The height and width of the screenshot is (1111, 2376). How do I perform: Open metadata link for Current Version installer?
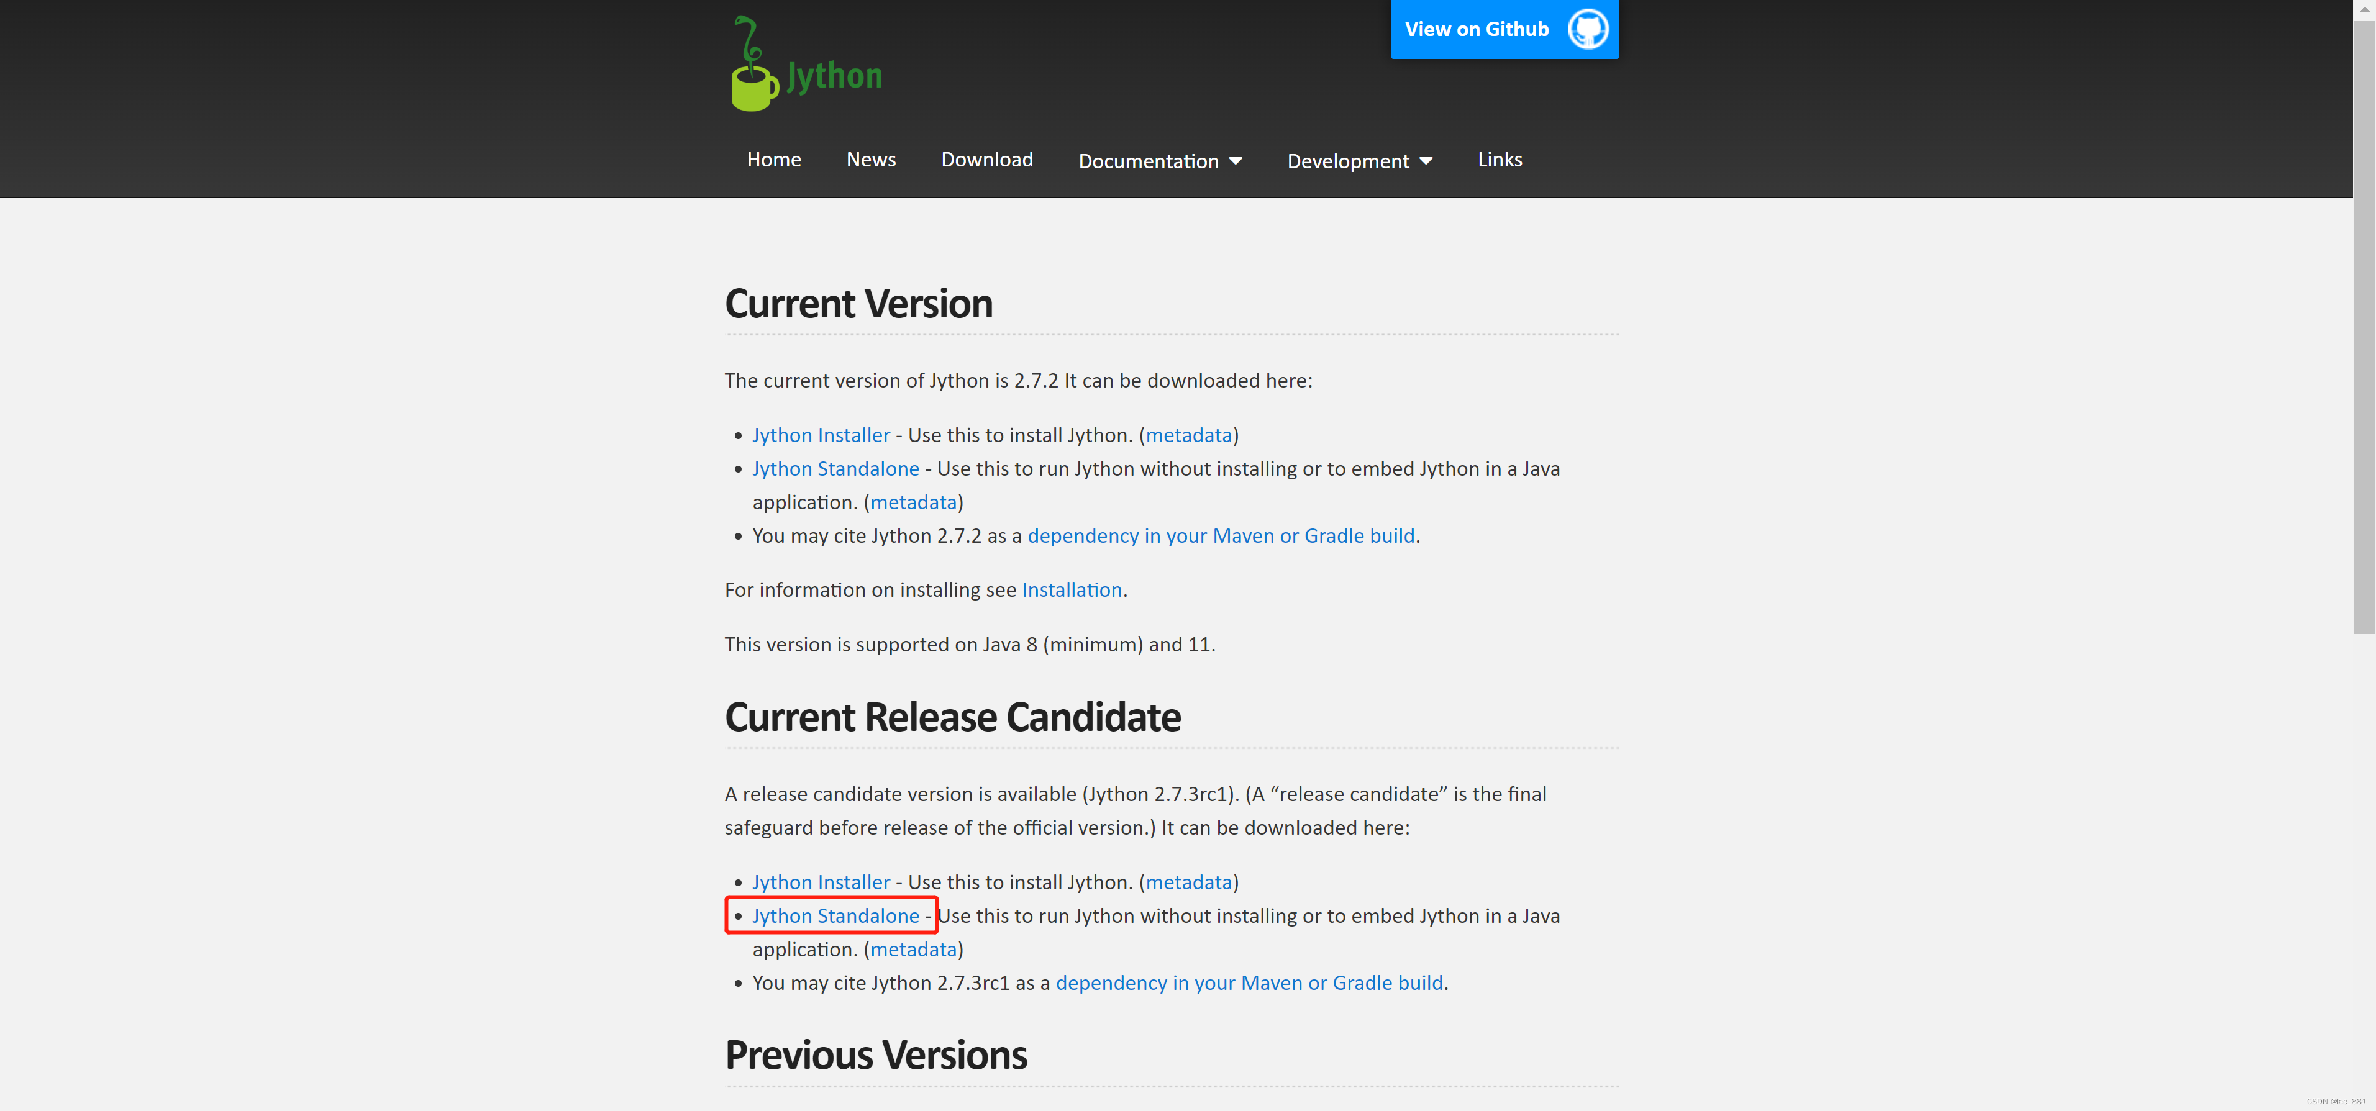pyautogui.click(x=1189, y=435)
